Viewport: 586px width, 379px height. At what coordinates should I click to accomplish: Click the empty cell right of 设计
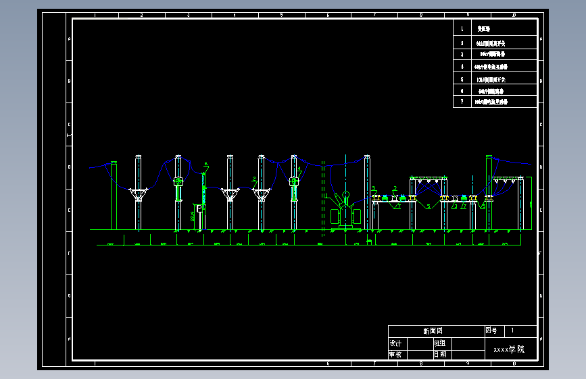(420, 343)
